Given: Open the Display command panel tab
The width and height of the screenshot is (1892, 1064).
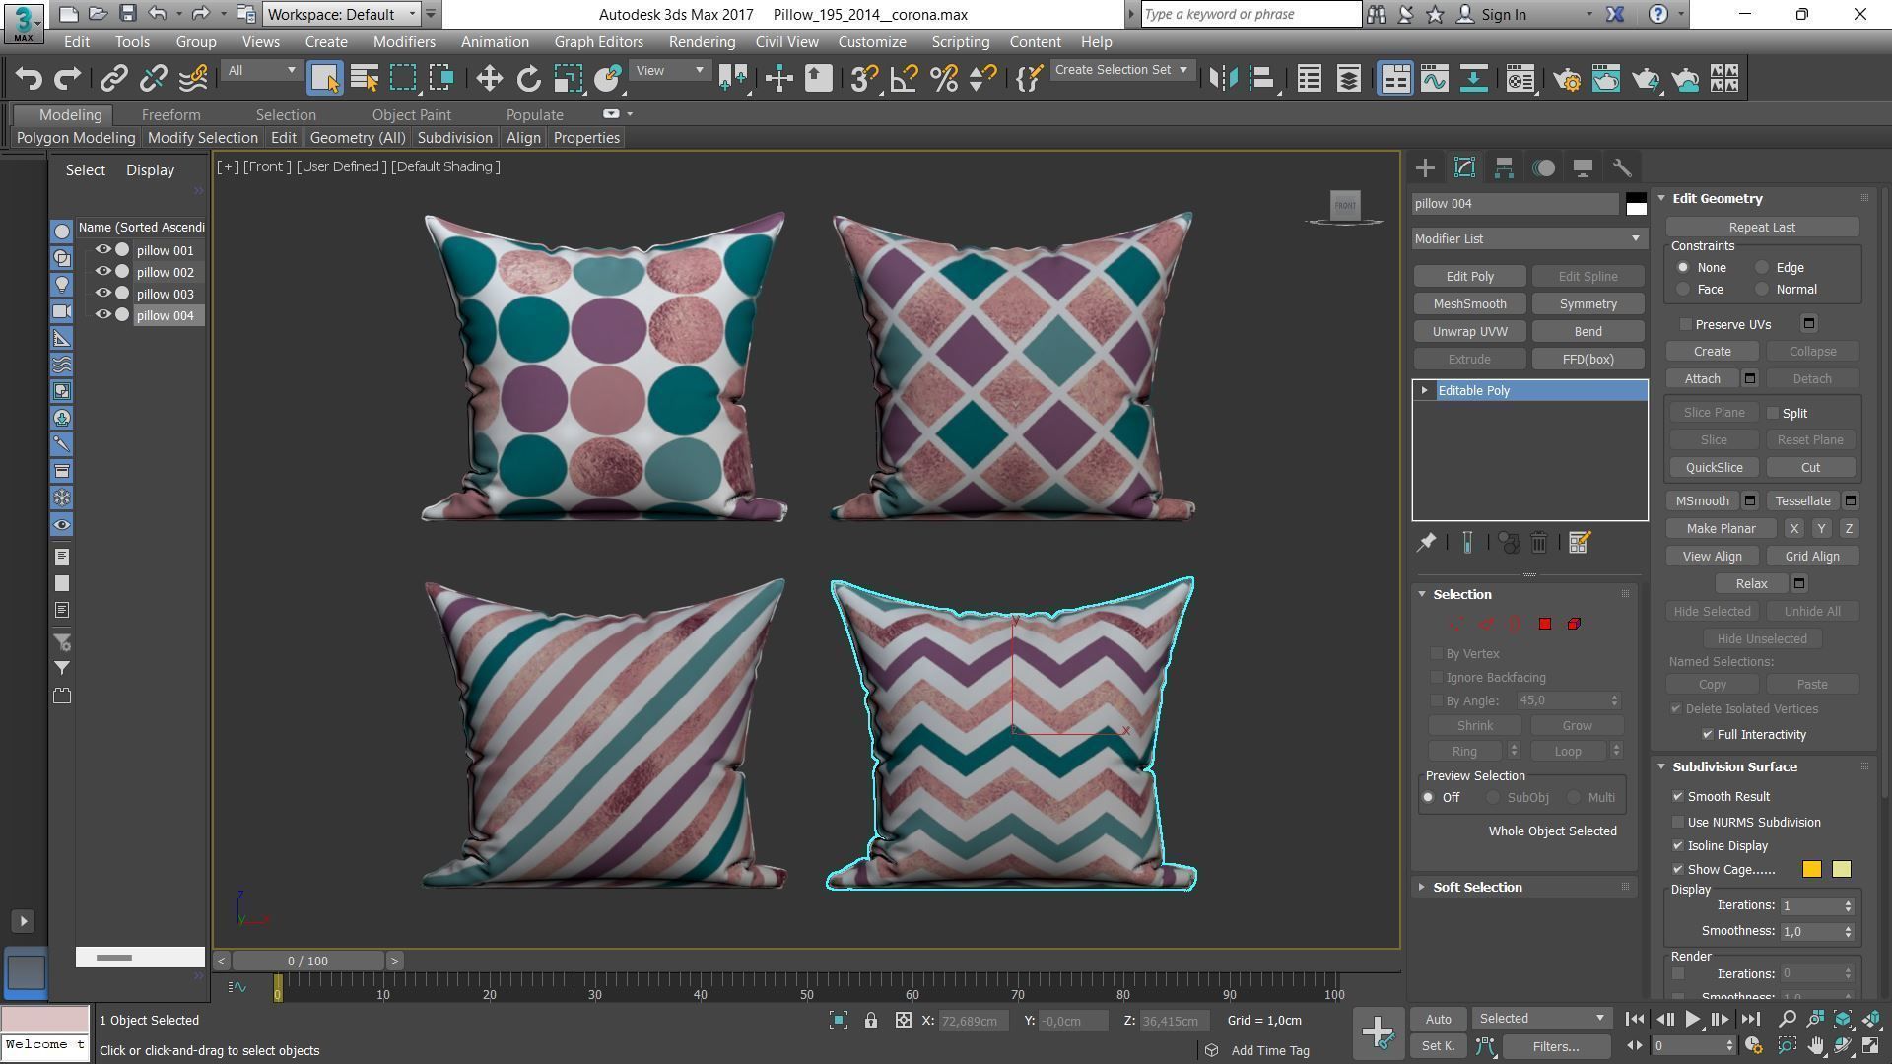Looking at the screenshot, I should (x=1583, y=168).
